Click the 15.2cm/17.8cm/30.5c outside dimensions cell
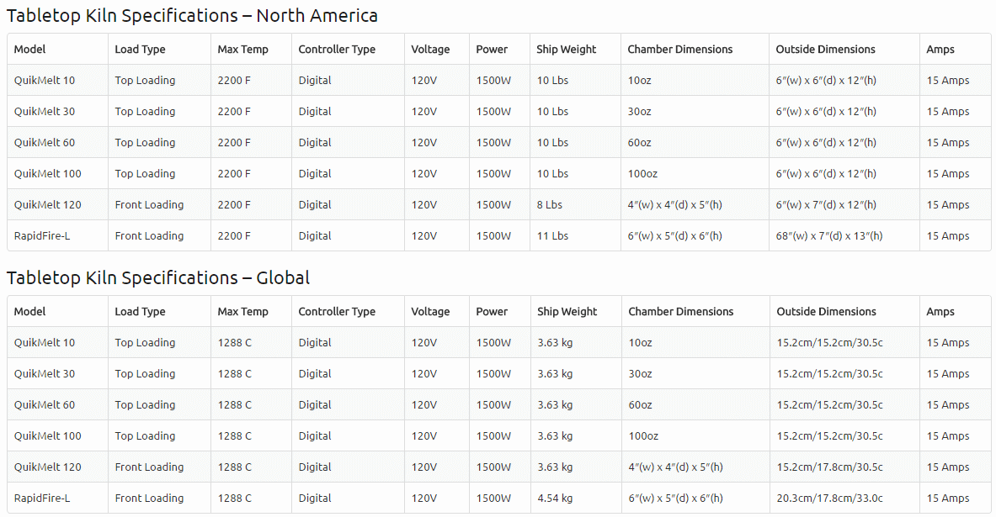996x517 pixels. click(x=829, y=467)
